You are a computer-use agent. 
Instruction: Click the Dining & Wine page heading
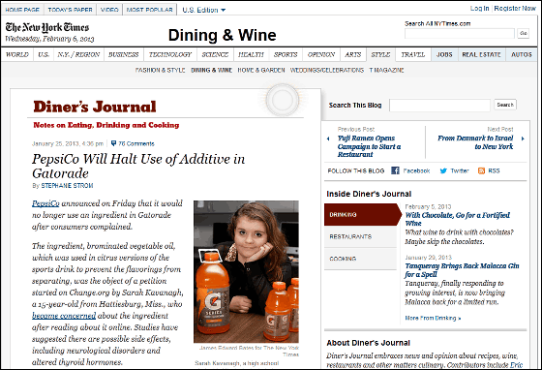pos(223,35)
